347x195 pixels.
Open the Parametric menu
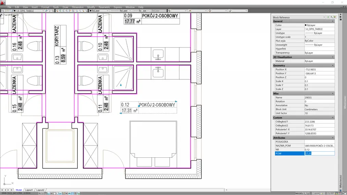coord(104,7)
